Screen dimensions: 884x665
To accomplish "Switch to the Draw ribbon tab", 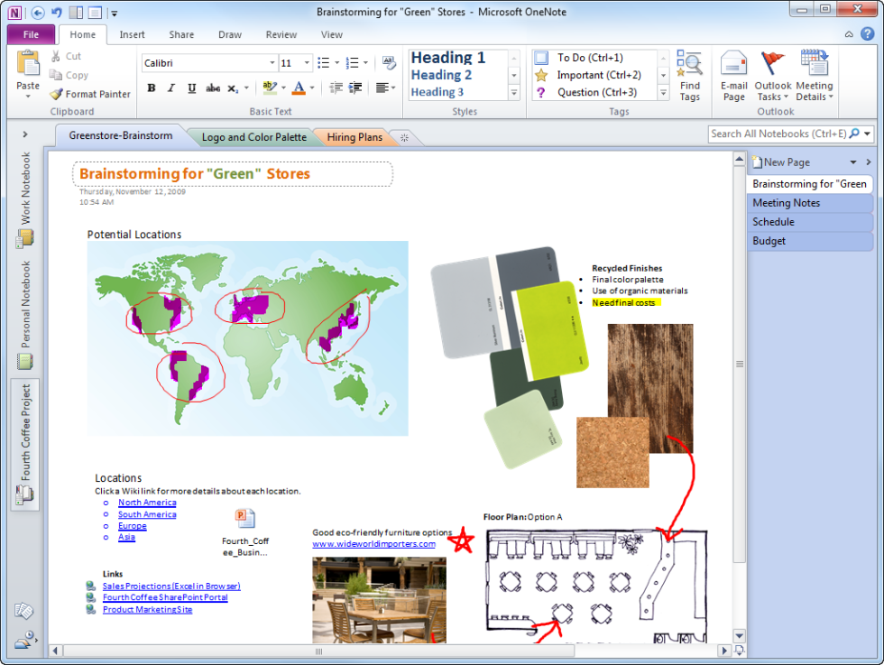I will (x=229, y=35).
